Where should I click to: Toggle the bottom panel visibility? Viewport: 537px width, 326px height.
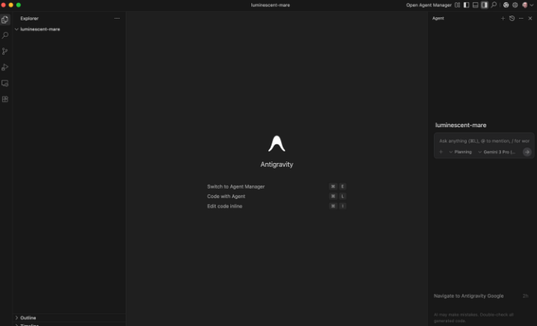[475, 5]
